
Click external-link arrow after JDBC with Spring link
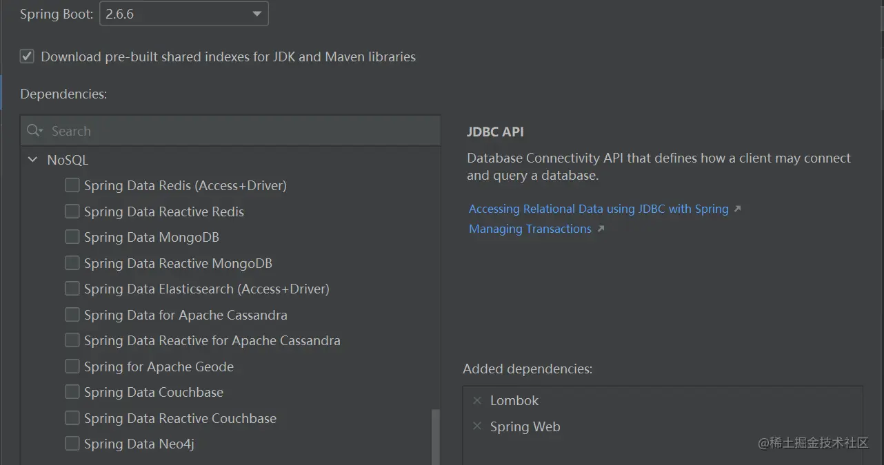tap(738, 209)
